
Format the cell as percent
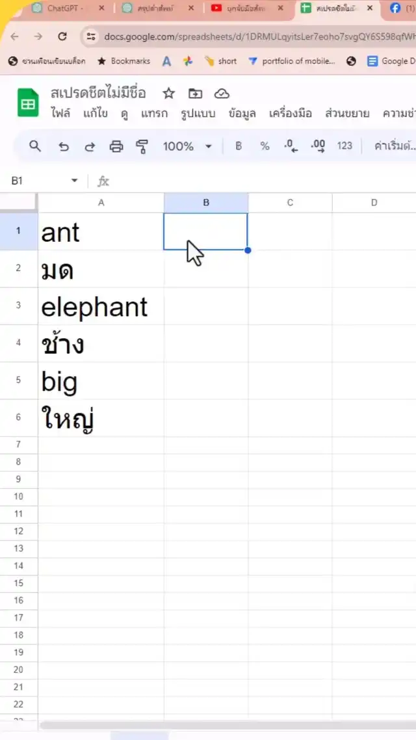coord(265,146)
